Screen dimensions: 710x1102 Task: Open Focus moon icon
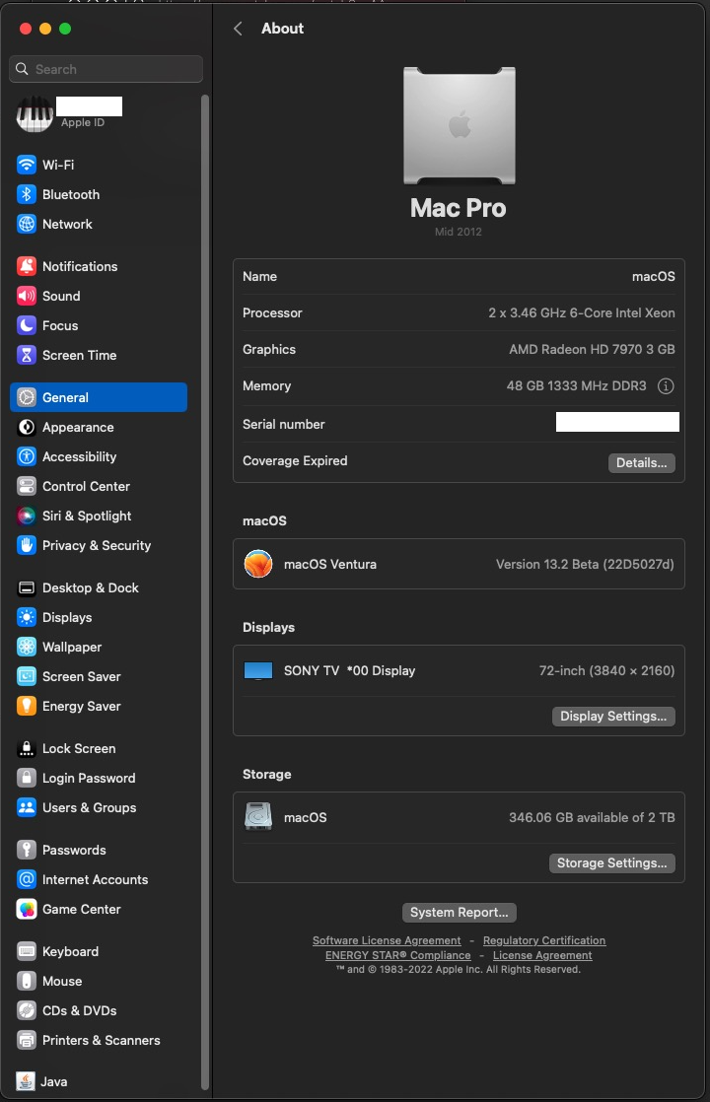(26, 325)
